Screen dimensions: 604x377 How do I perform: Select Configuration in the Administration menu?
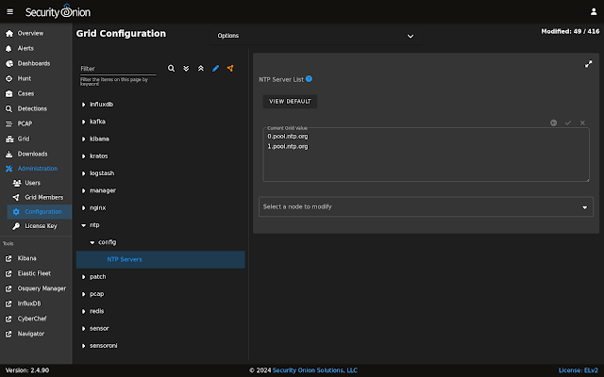click(40, 211)
